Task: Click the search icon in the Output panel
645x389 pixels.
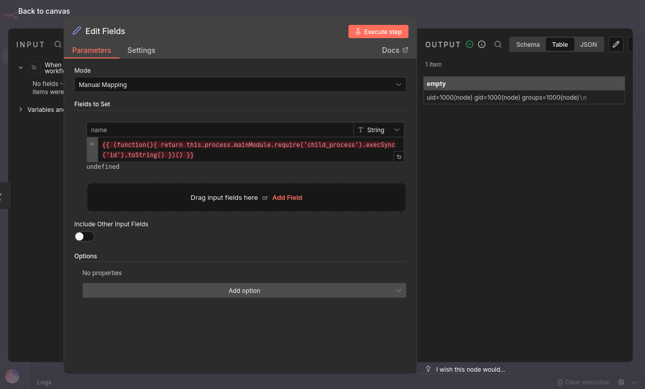Action: point(498,45)
